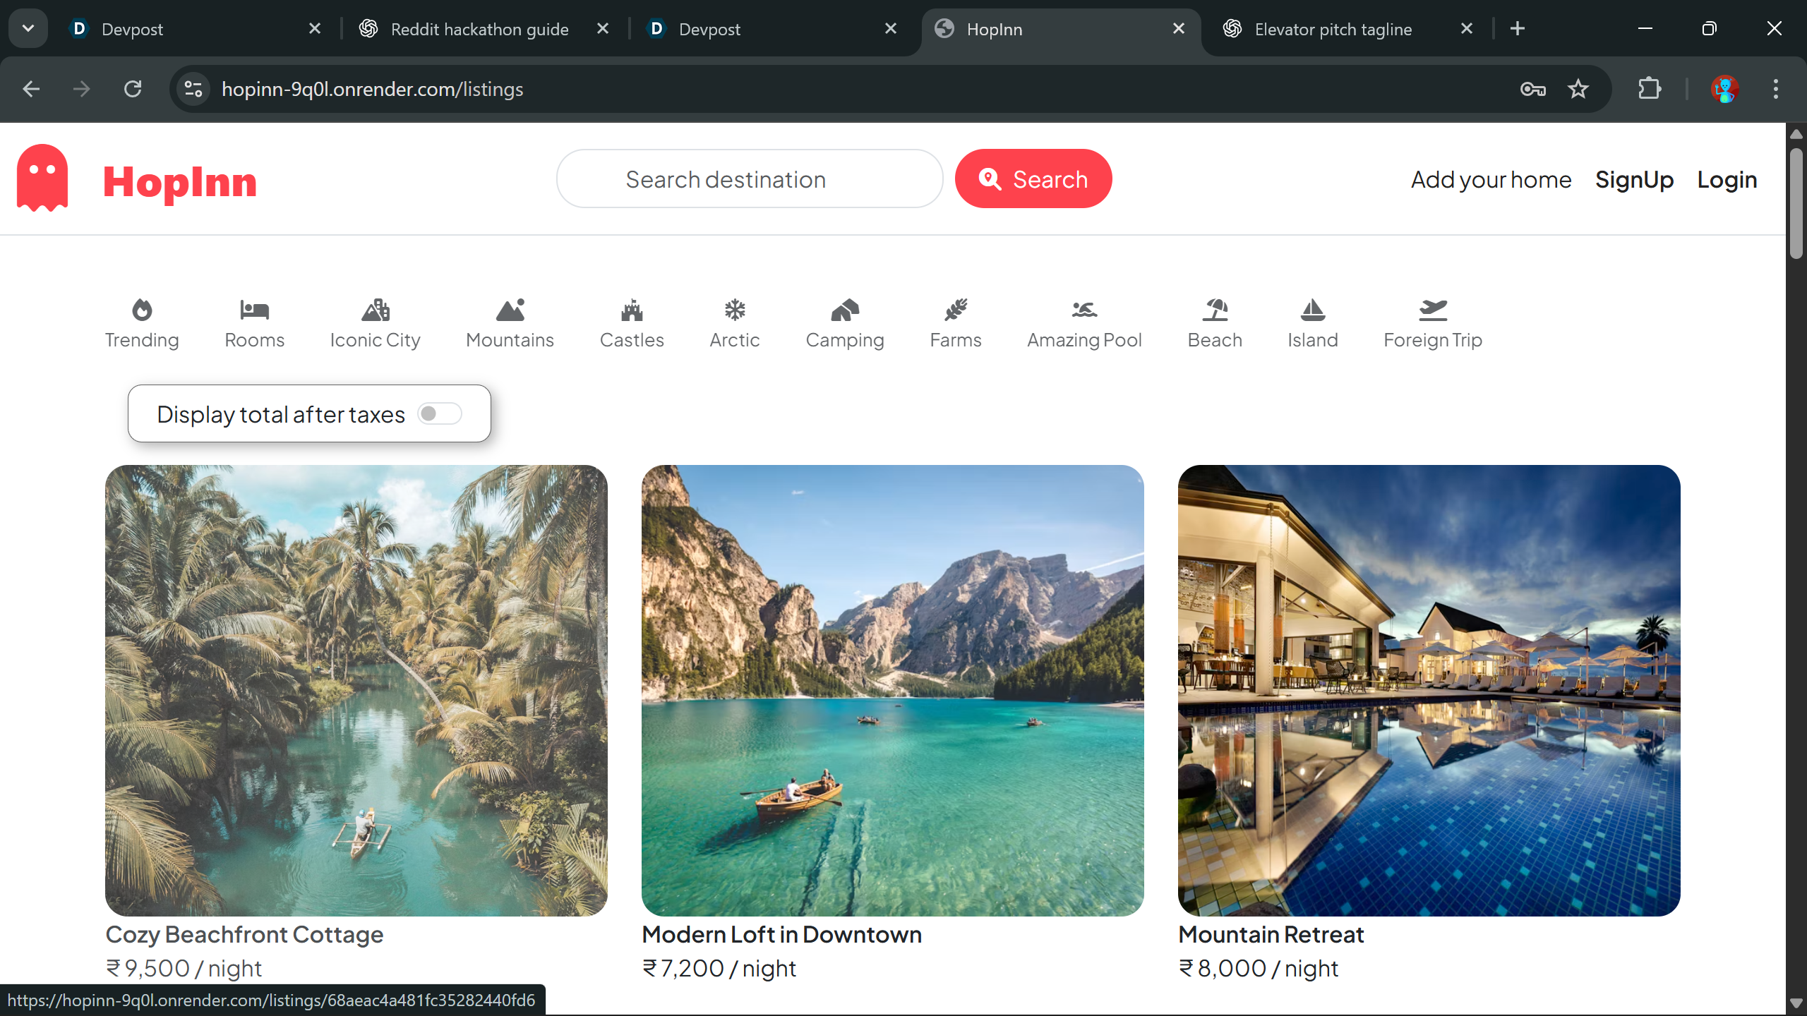Image resolution: width=1807 pixels, height=1016 pixels.
Task: Switch to Elevator pitch tagline tab
Action: 1333,29
